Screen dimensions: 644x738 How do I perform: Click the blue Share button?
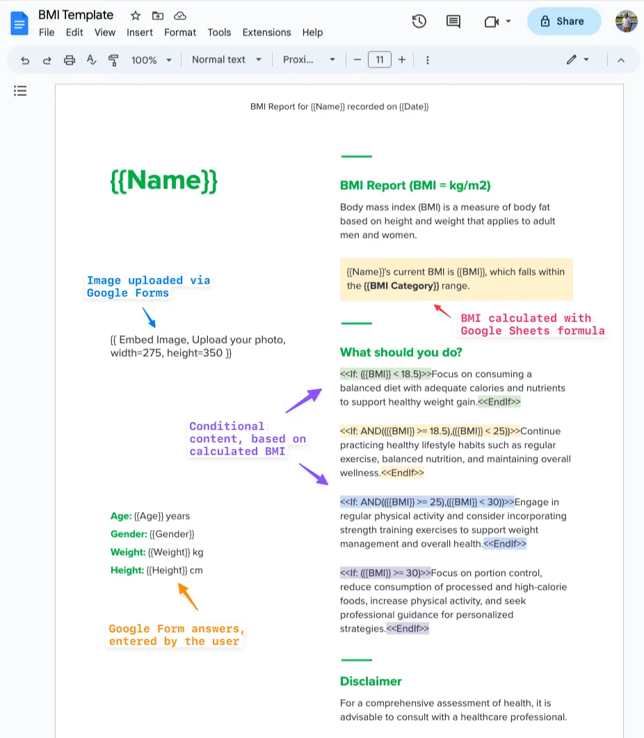563,22
